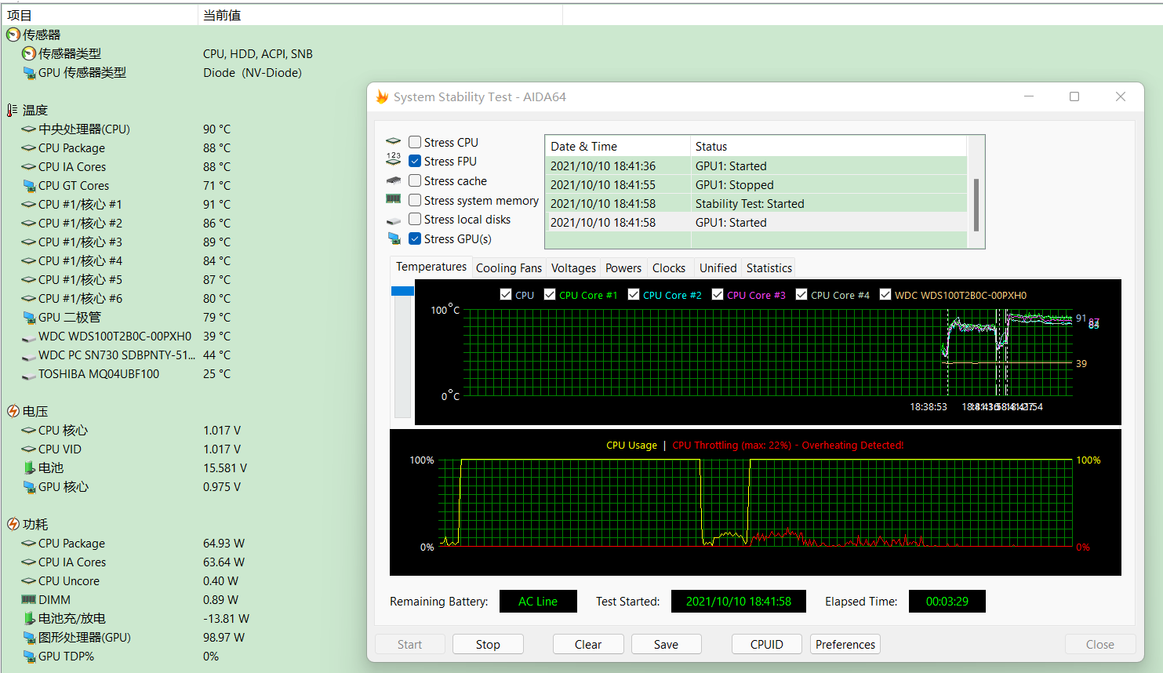
Task: Click the 功耗 section icon
Action: point(13,524)
